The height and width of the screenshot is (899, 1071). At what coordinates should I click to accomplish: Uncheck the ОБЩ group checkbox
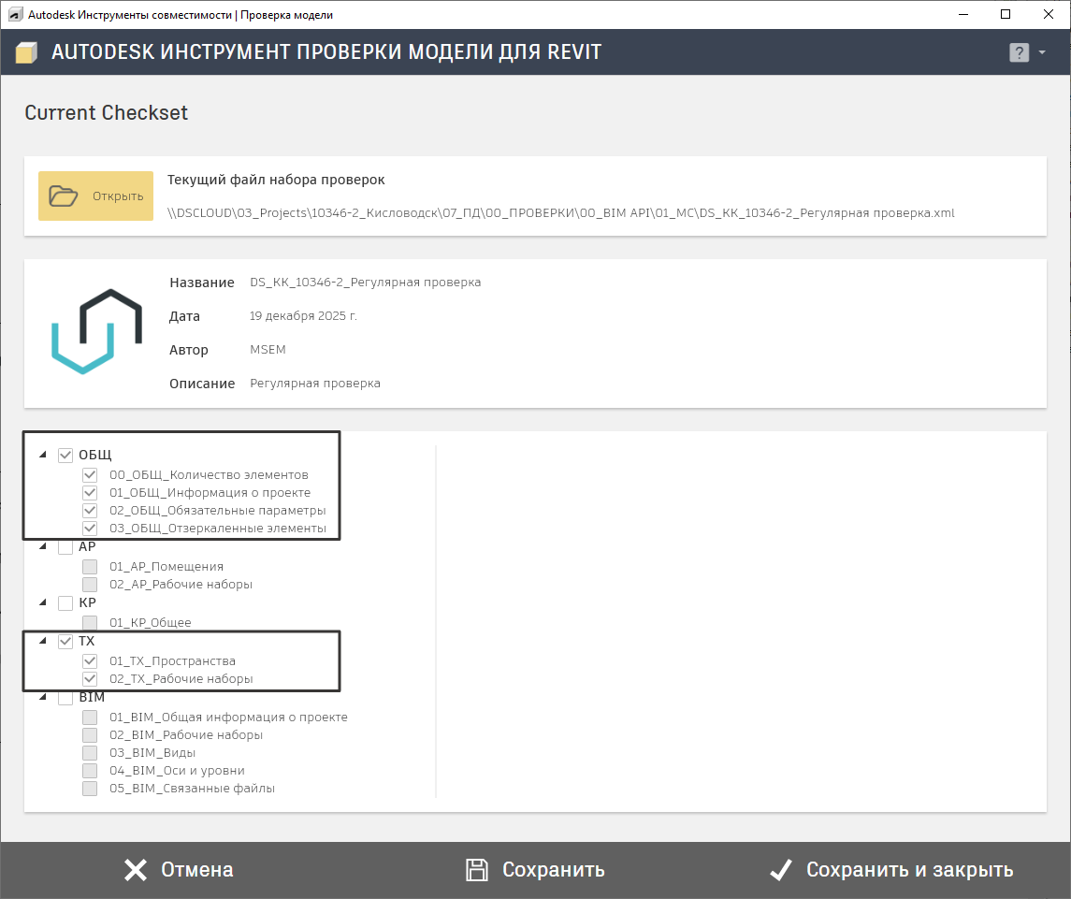click(x=65, y=456)
